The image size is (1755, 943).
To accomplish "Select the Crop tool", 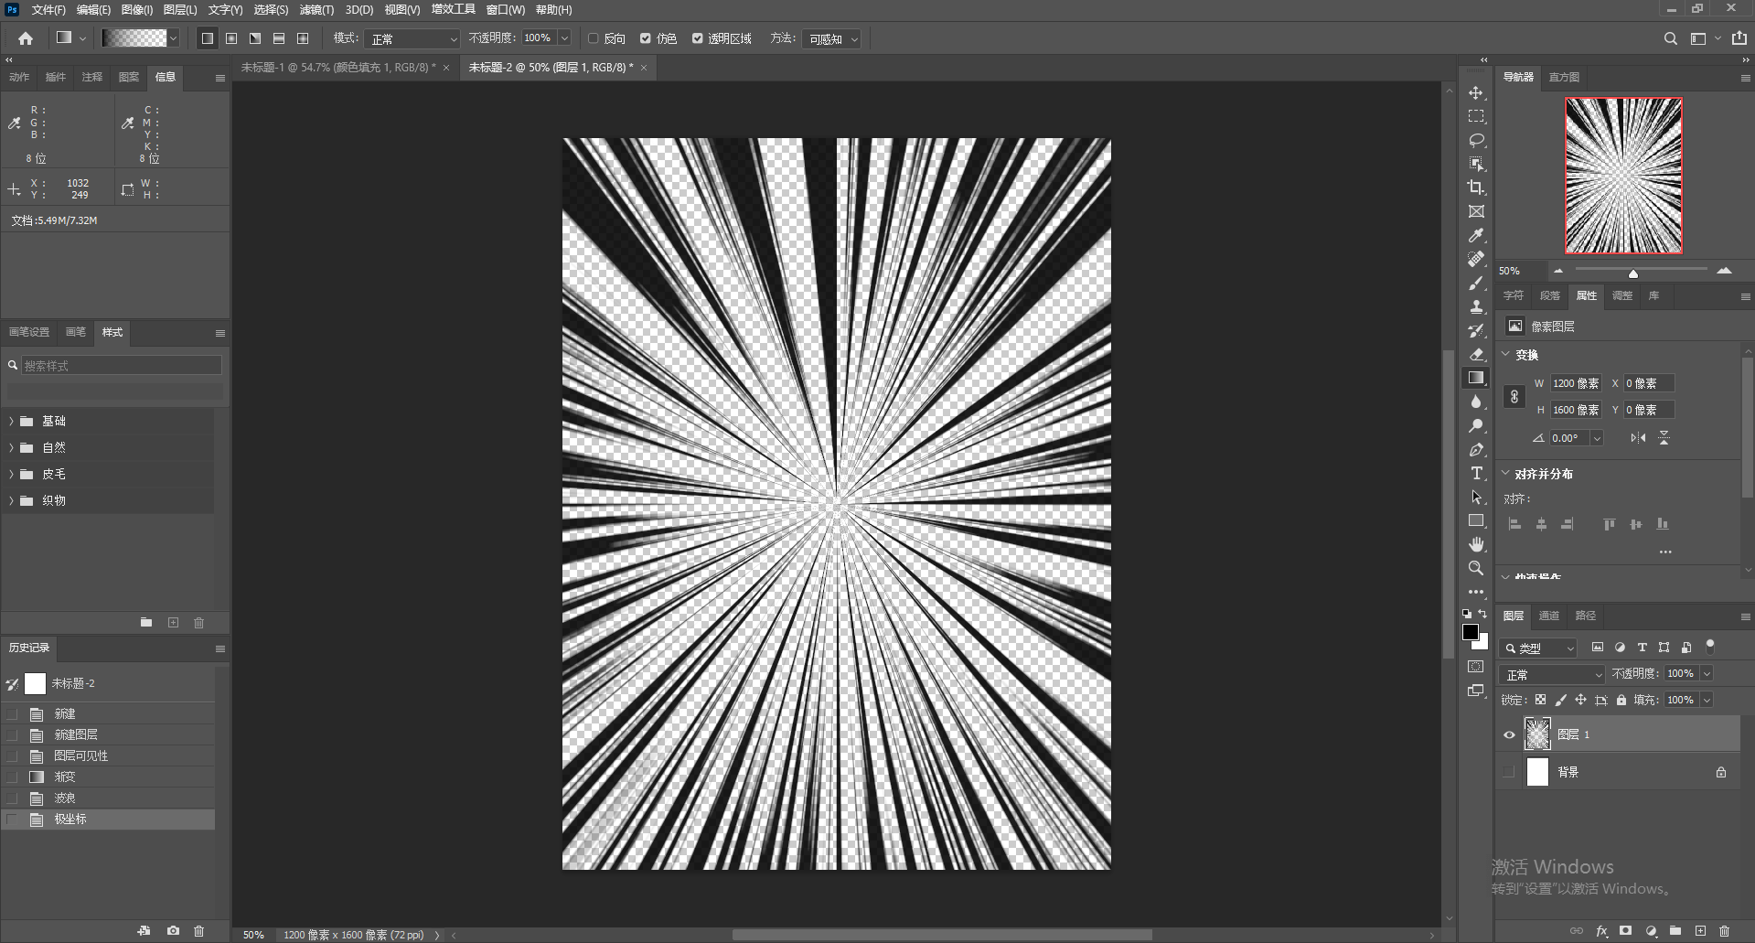I will [x=1476, y=188].
